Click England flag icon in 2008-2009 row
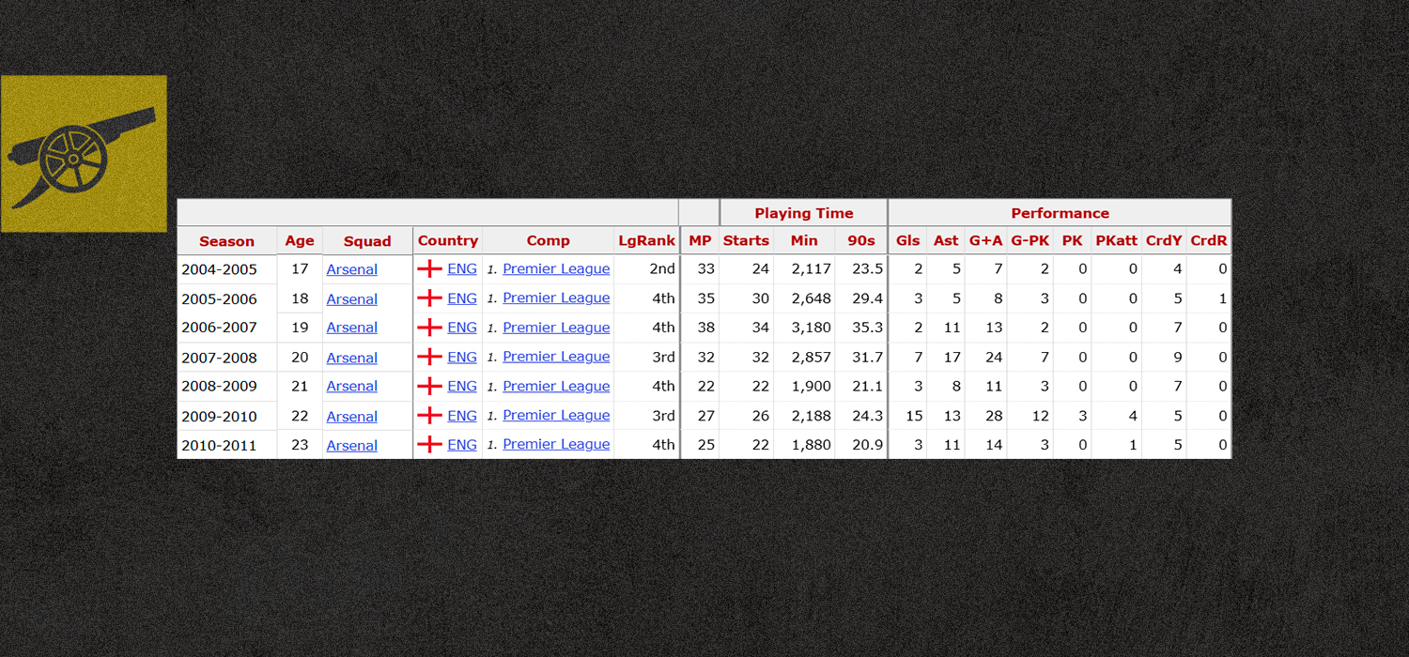This screenshot has height=657, width=1409. 429,386
